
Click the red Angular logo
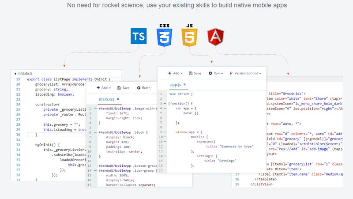click(215, 37)
